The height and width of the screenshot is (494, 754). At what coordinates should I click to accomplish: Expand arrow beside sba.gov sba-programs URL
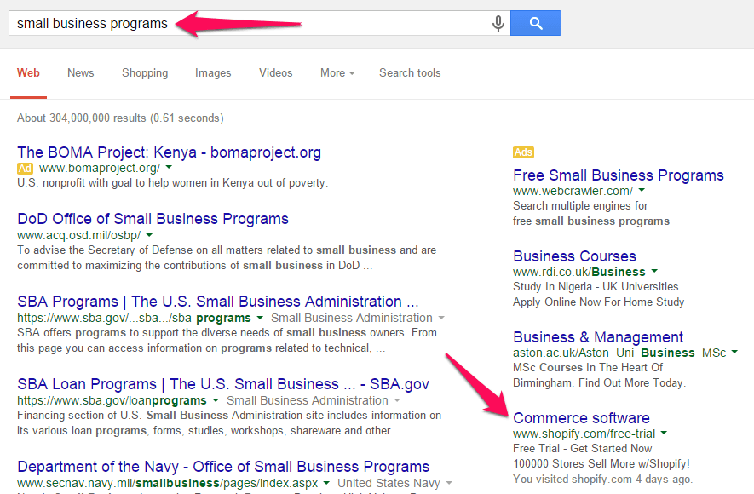click(260, 318)
